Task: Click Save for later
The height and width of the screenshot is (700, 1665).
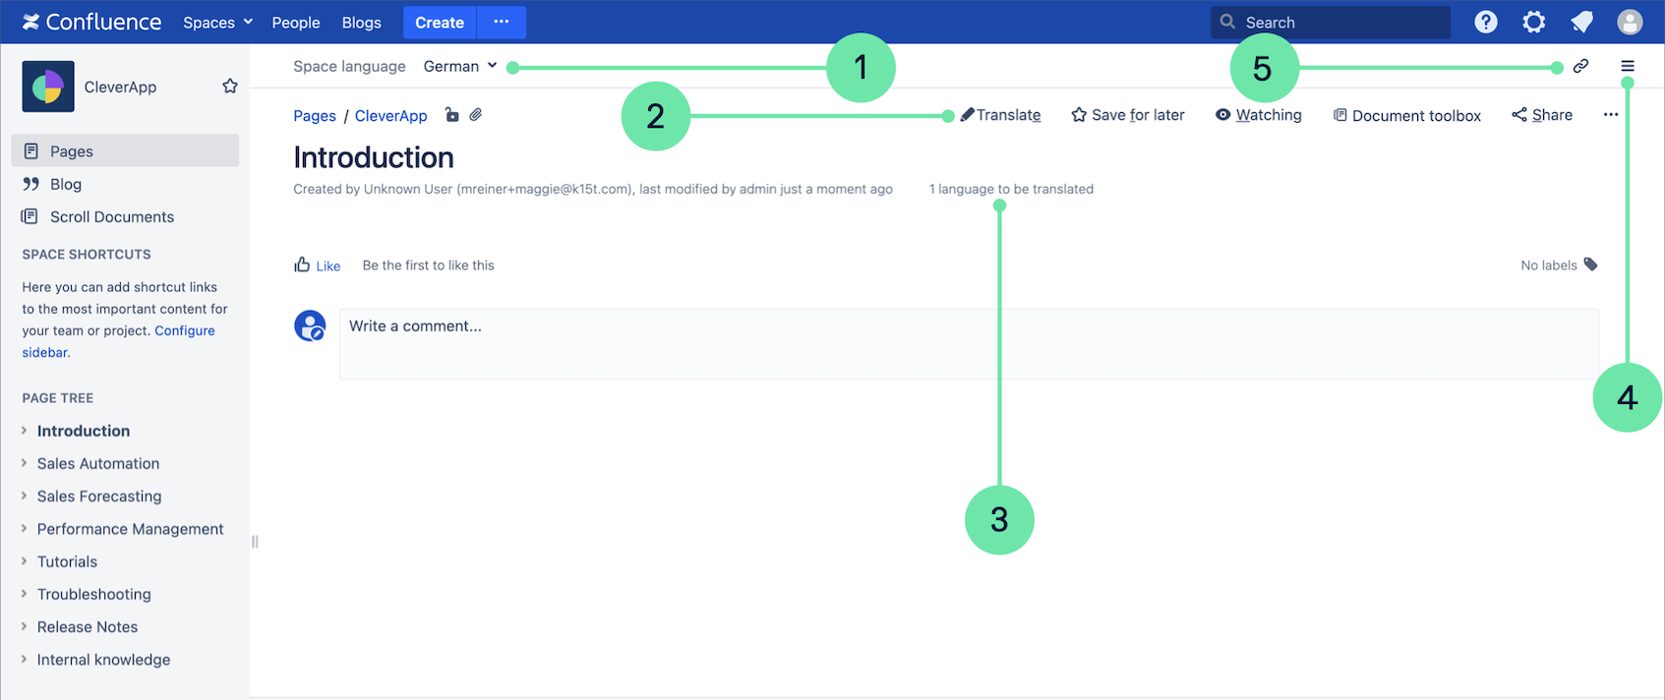Action: (1127, 115)
